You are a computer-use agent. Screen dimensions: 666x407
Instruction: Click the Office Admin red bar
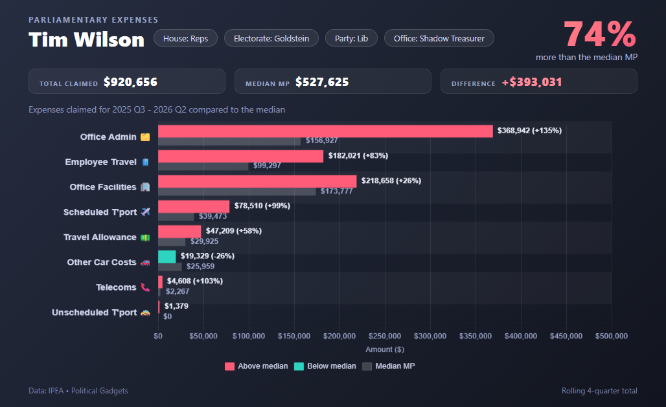pyautogui.click(x=325, y=131)
